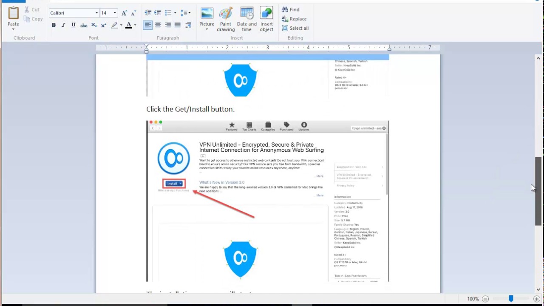Toggle Bold formatting
Screen dimensions: 544x306
pos(54,25)
